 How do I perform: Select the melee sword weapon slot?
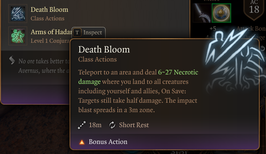(201, 13)
